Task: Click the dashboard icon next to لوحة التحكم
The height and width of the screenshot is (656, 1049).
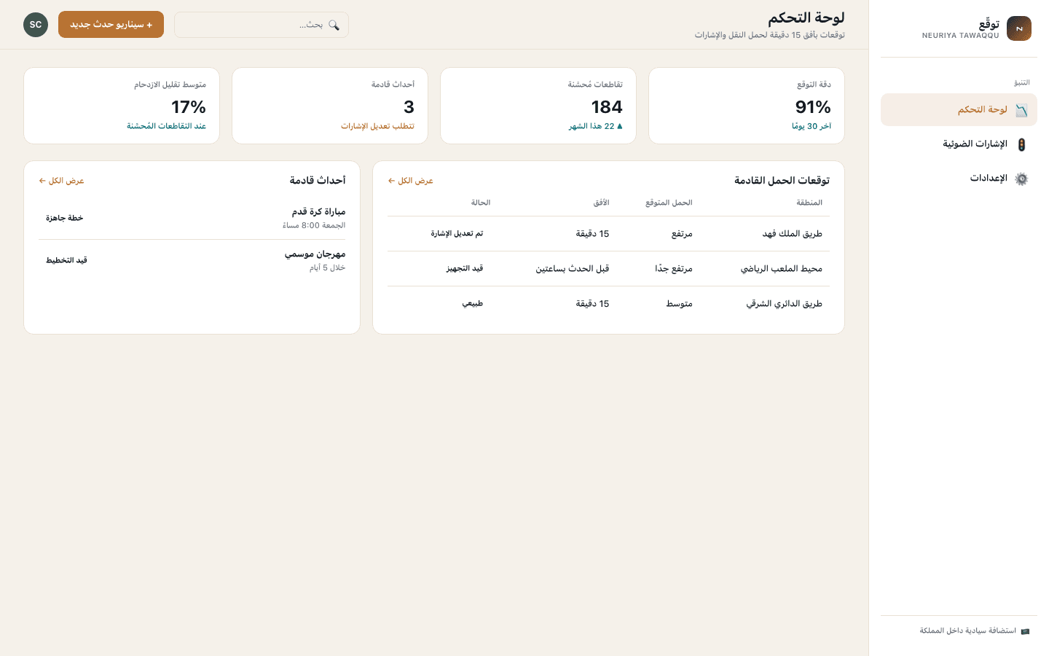Action: point(1021,110)
